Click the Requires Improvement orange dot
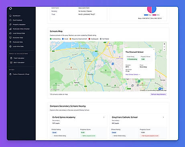Screen dimensions: 185x147 coord(70,39)
